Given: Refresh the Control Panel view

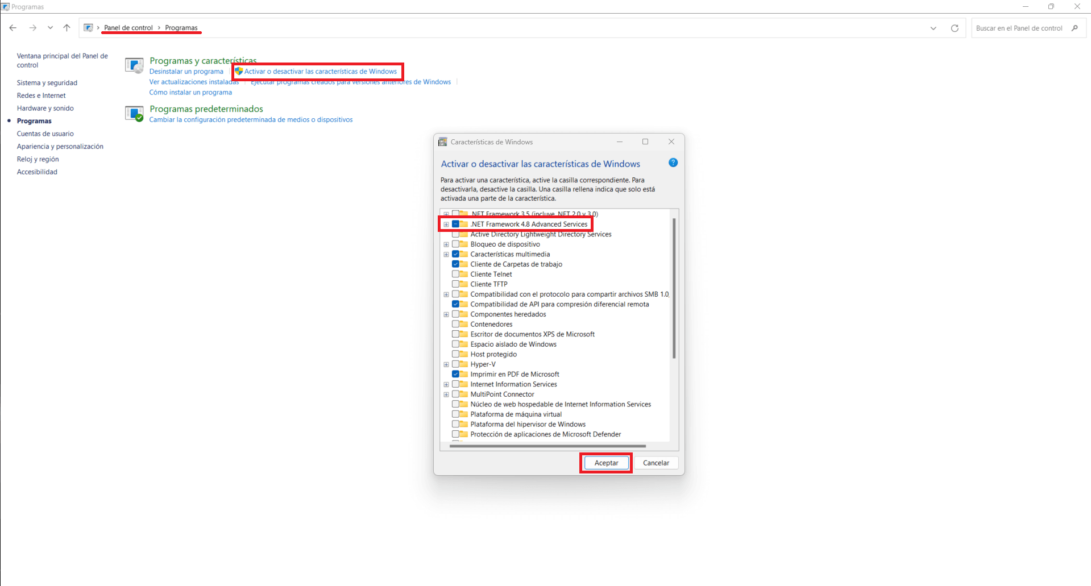Looking at the screenshot, I should pyautogui.click(x=955, y=28).
